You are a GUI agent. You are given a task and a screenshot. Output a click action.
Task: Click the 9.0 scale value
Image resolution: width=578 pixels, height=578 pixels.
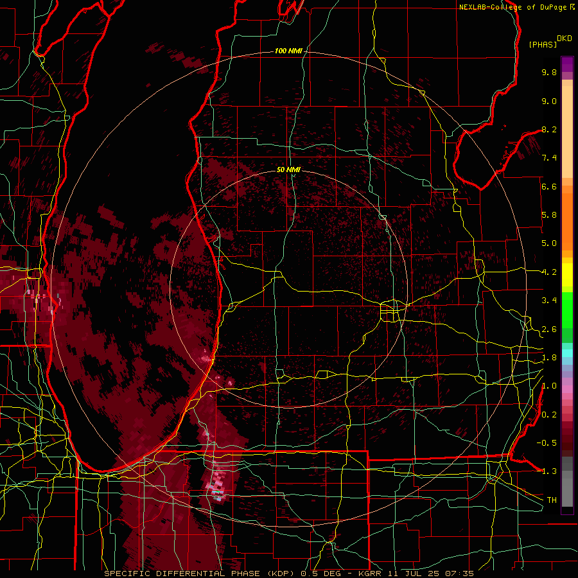tap(549, 101)
